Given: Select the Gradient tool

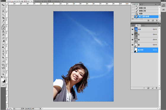Looking at the screenshot, I should point(3,41).
